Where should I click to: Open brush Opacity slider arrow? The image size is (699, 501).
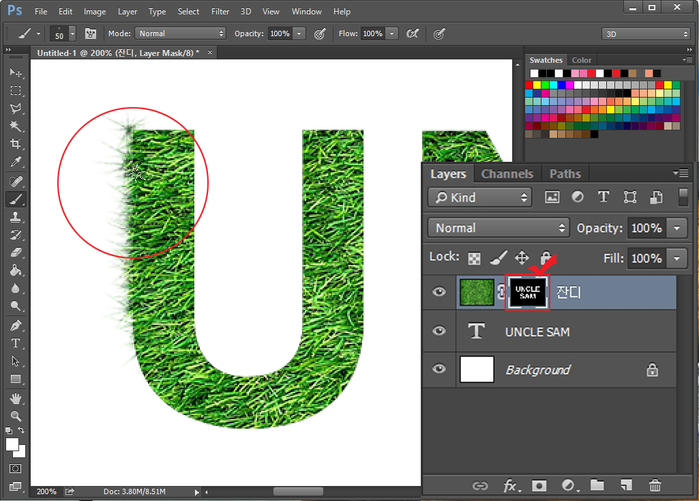[x=299, y=33]
